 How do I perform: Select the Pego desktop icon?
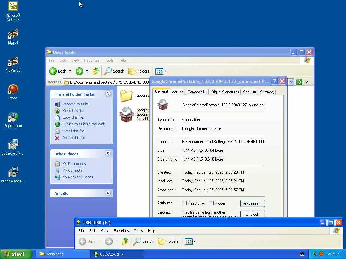click(x=13, y=92)
